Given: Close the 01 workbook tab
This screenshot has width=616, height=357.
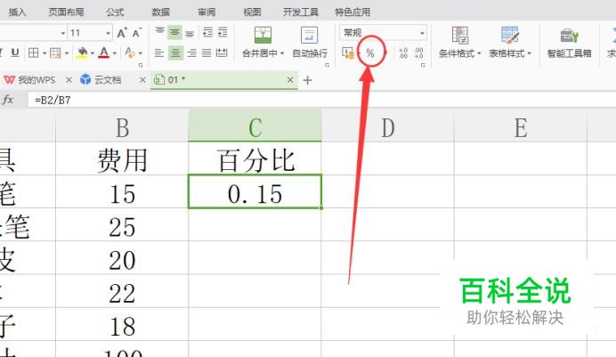Looking at the screenshot, I should click(x=290, y=80).
